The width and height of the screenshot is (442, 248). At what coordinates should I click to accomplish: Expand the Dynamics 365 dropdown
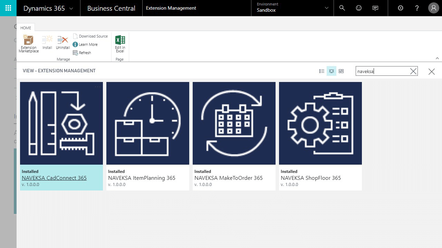click(71, 8)
